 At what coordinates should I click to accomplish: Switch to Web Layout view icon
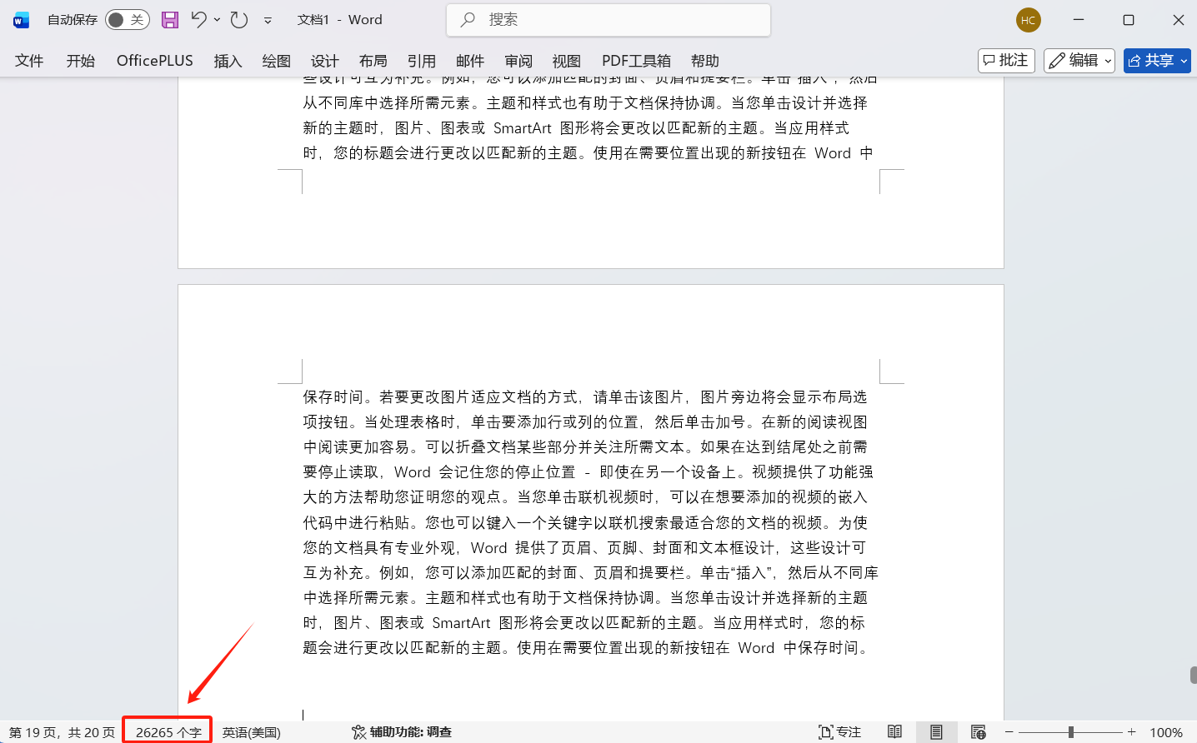[979, 732]
